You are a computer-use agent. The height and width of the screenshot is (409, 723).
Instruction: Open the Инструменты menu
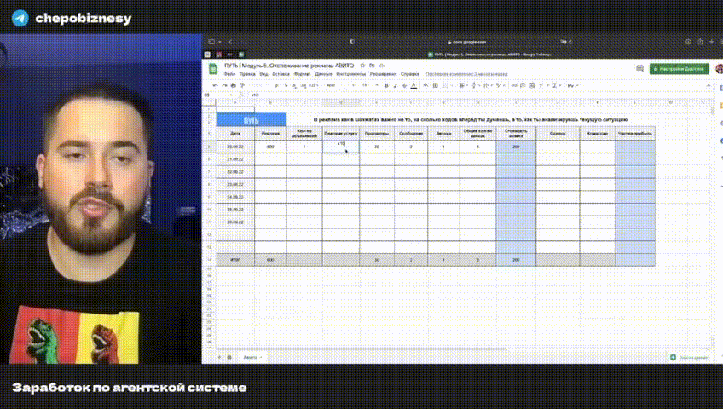[x=351, y=73]
